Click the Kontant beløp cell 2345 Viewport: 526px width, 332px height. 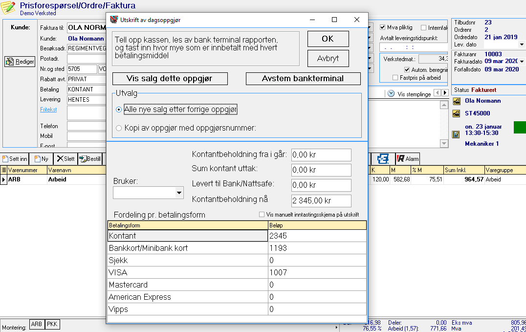point(317,236)
